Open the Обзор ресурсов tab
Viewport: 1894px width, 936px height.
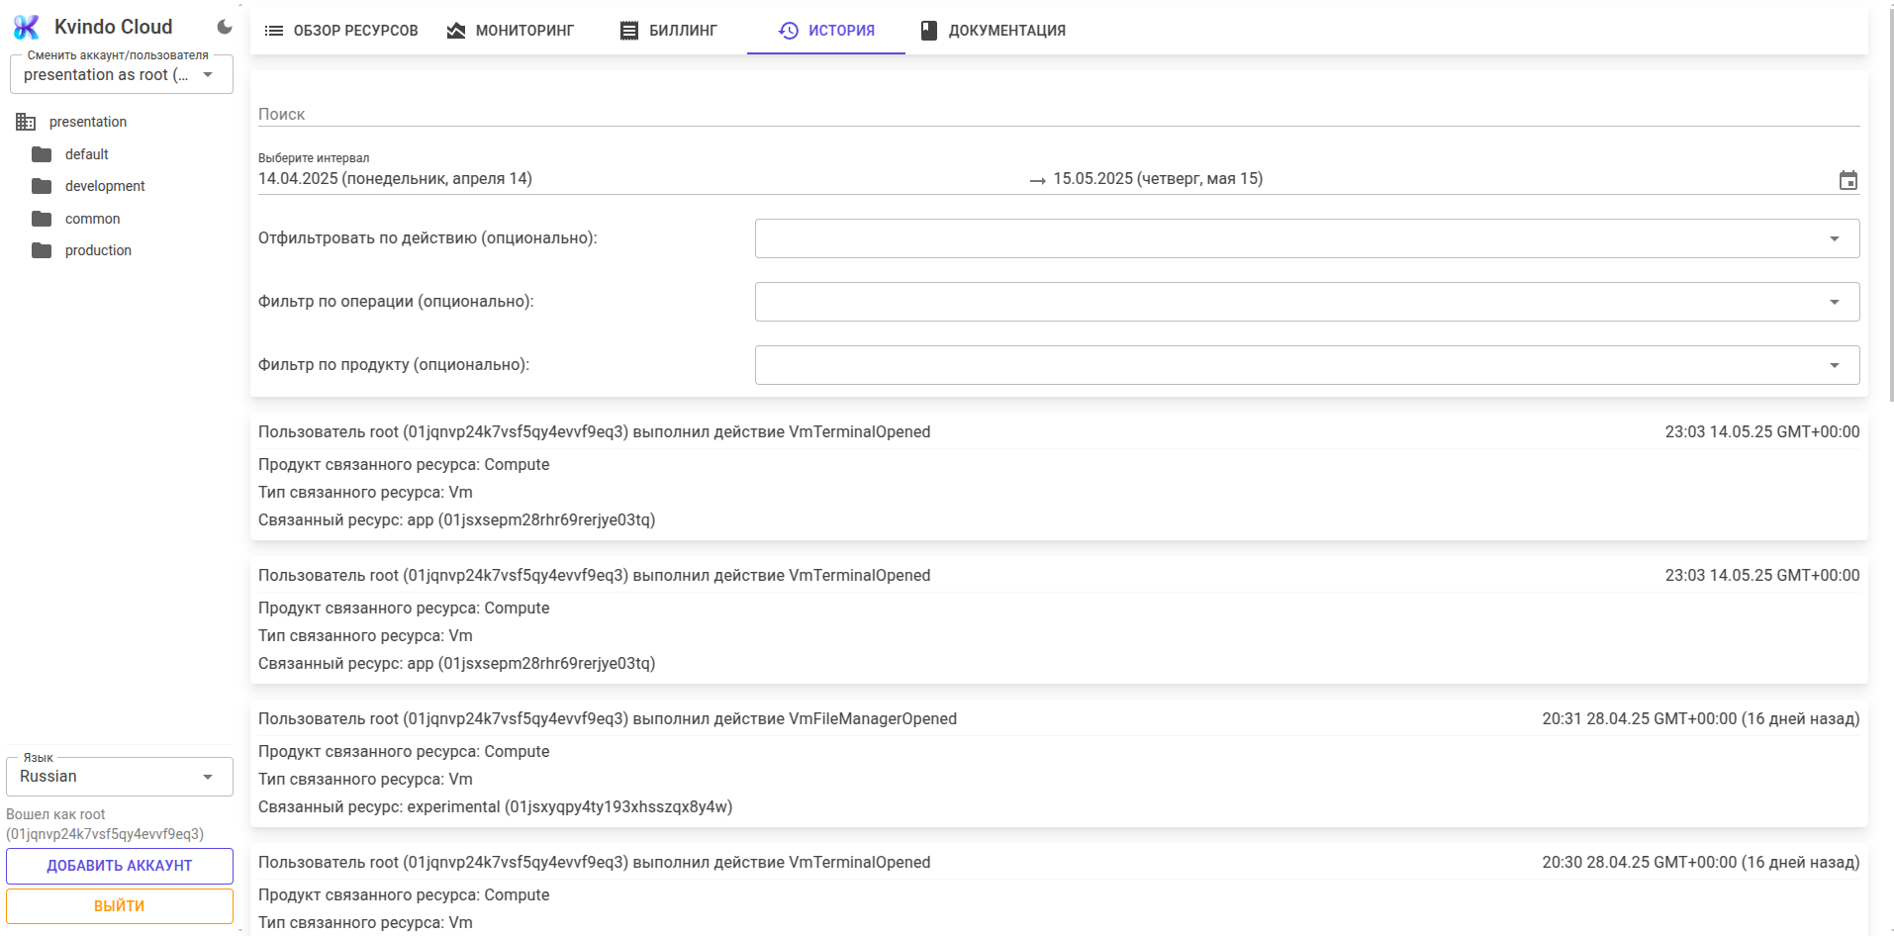point(341,31)
